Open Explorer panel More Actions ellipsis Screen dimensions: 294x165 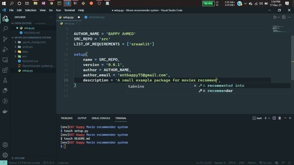point(51,17)
